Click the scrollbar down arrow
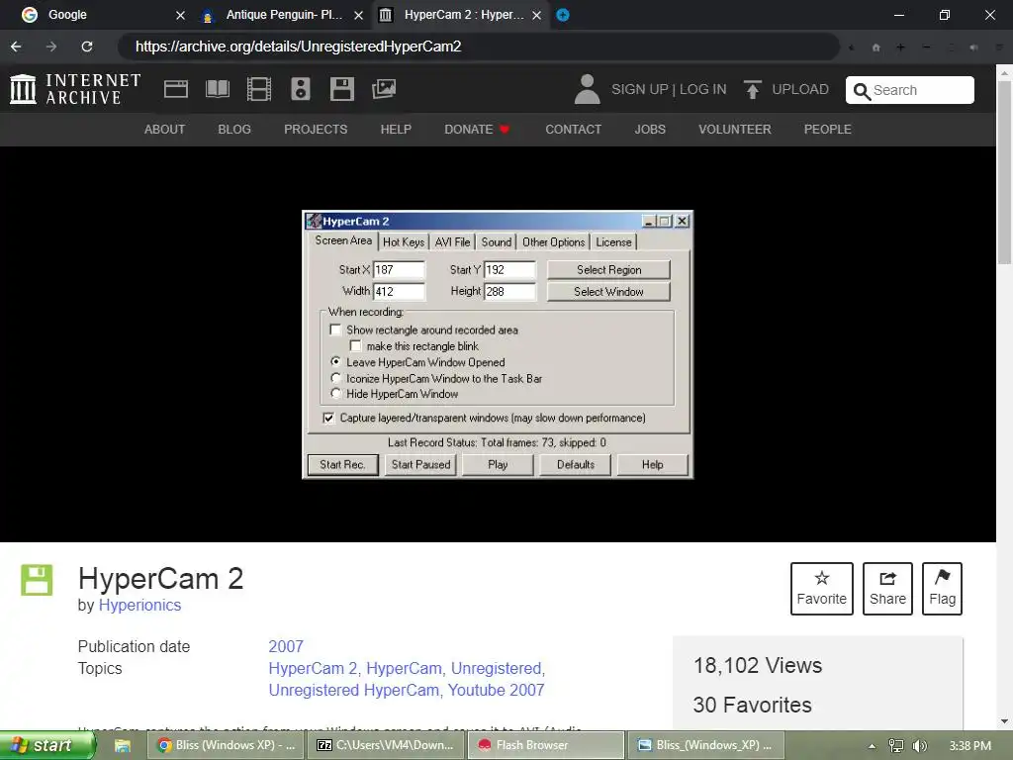1013x760 pixels. pyautogui.click(x=1005, y=721)
